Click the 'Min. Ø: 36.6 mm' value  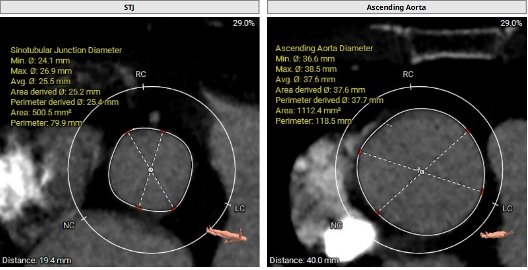coord(305,59)
